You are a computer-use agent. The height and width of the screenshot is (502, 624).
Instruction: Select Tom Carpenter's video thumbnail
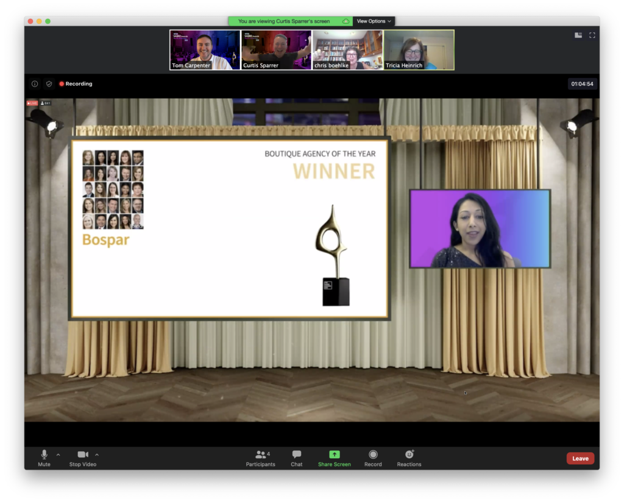point(205,50)
